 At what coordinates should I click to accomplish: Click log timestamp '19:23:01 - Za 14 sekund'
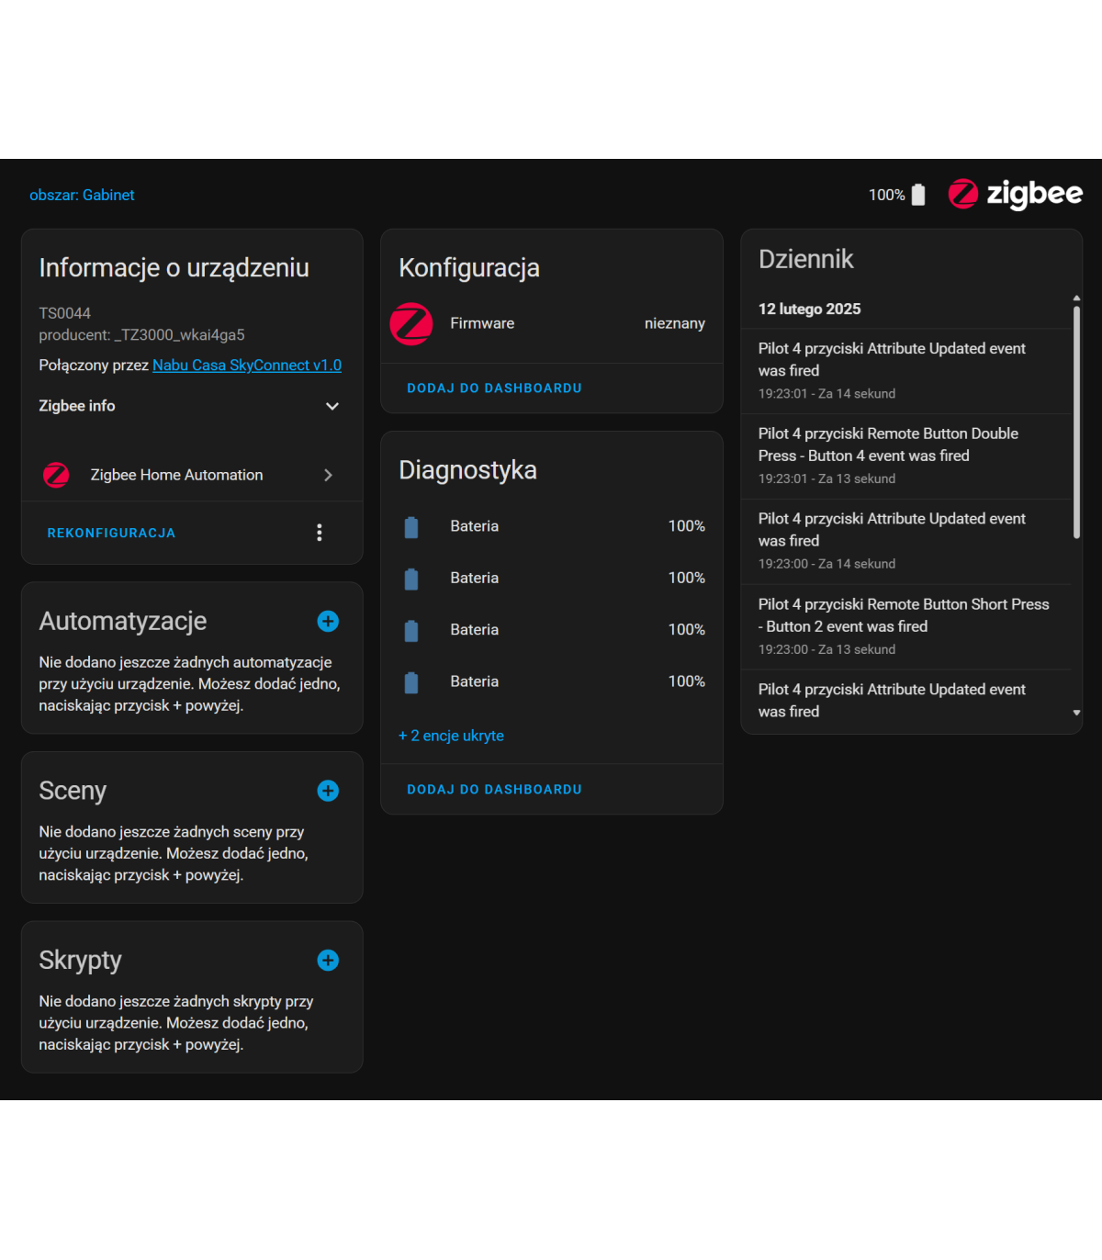tap(826, 394)
